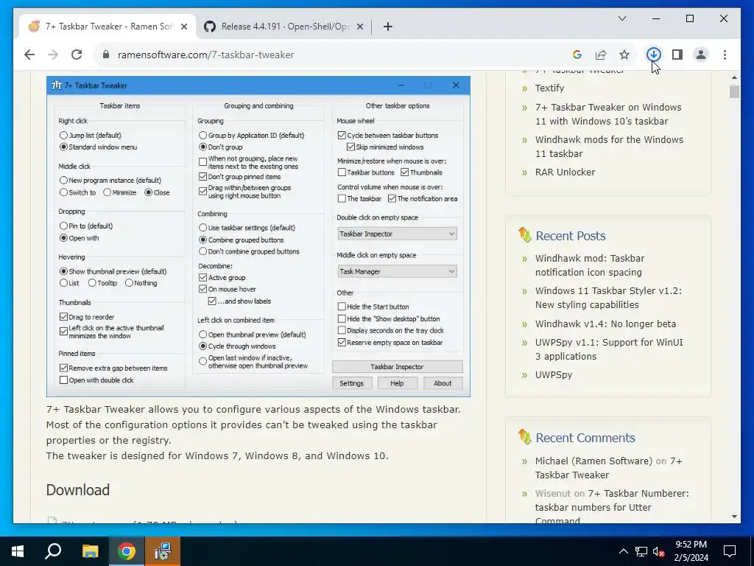This screenshot has height=566, width=754.
Task: Open the notification center icon
Action: 730,551
